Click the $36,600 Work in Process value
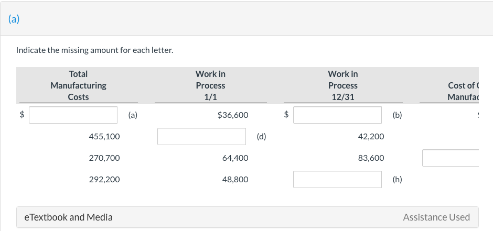This screenshot has width=493, height=231. coord(232,115)
